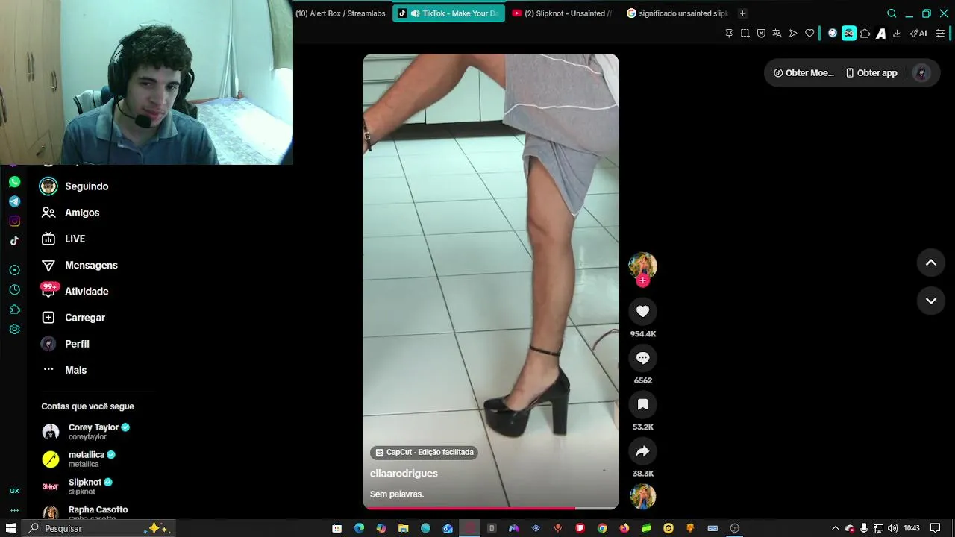The height and width of the screenshot is (537, 955).
Task: Switch to the TikTok - Make Your Day tab
Action: coord(449,13)
